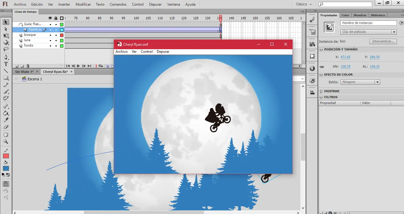
Task: Select the Line tool
Action: pyautogui.click(x=6, y=71)
